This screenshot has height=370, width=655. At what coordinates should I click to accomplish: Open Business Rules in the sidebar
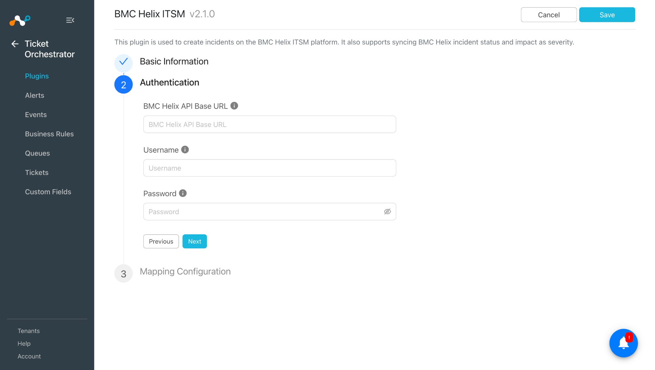tap(49, 134)
